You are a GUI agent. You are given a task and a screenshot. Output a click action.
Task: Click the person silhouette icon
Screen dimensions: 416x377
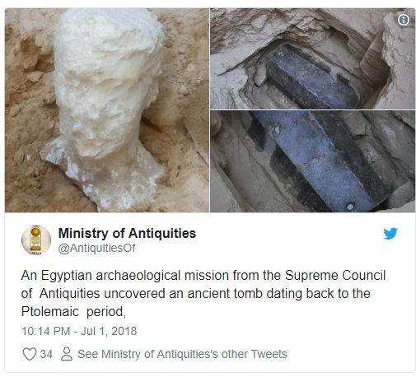[67, 354]
